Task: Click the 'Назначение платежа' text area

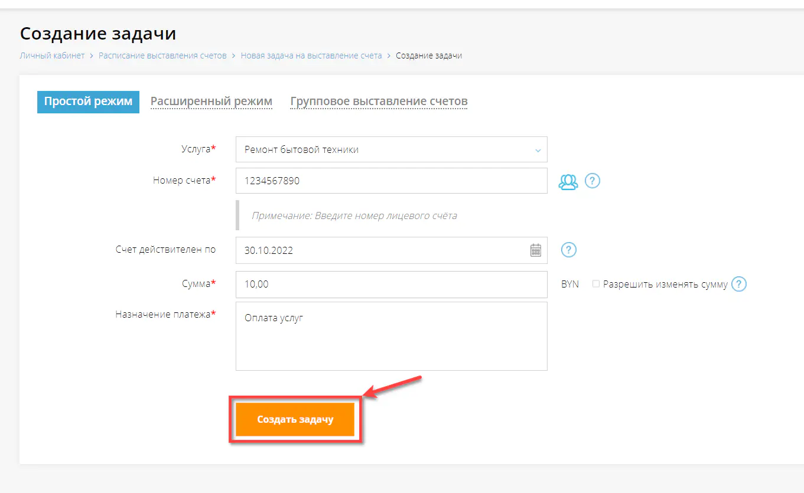Action: point(391,337)
